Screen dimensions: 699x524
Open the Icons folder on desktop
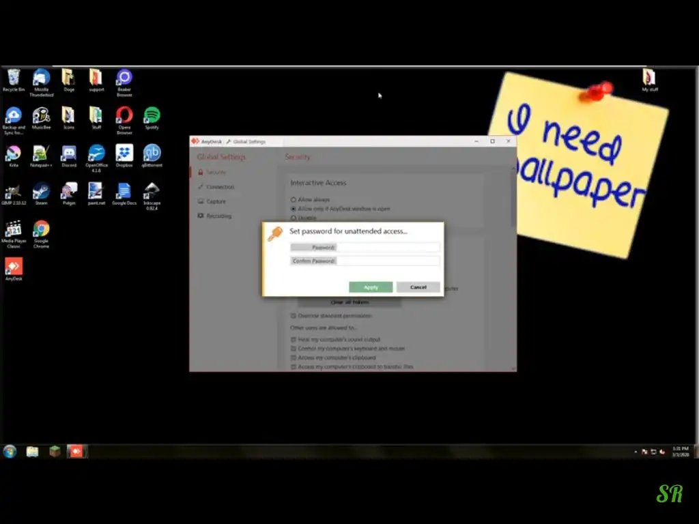tap(69, 118)
